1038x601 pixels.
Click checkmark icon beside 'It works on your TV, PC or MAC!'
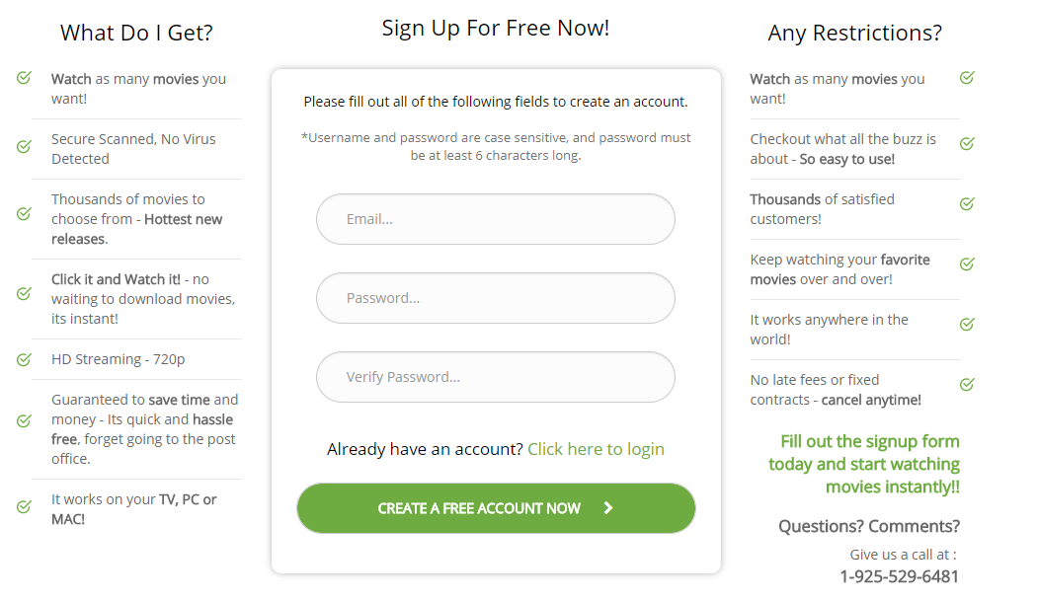click(24, 506)
